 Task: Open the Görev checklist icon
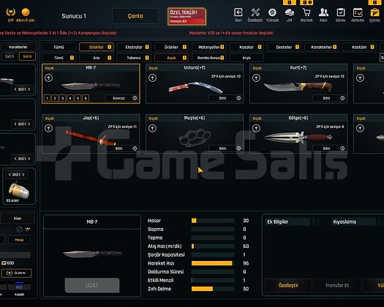point(341,12)
